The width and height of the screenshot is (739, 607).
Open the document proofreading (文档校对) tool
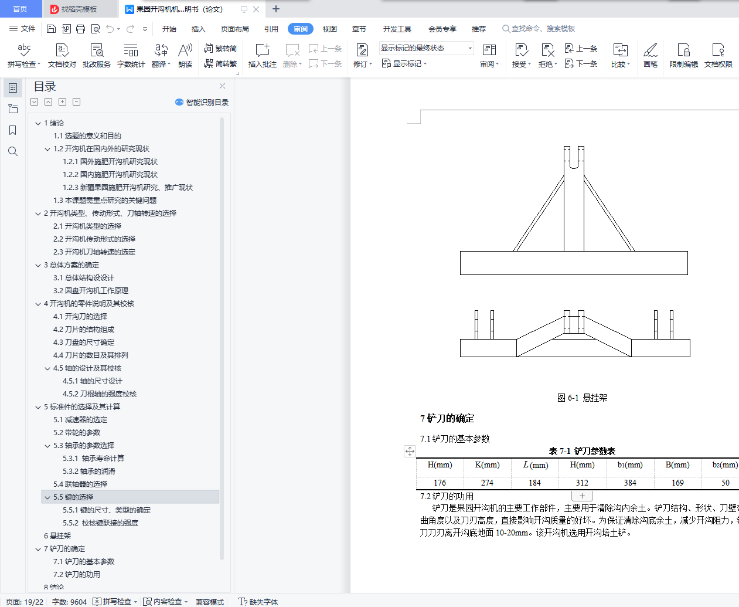point(62,56)
